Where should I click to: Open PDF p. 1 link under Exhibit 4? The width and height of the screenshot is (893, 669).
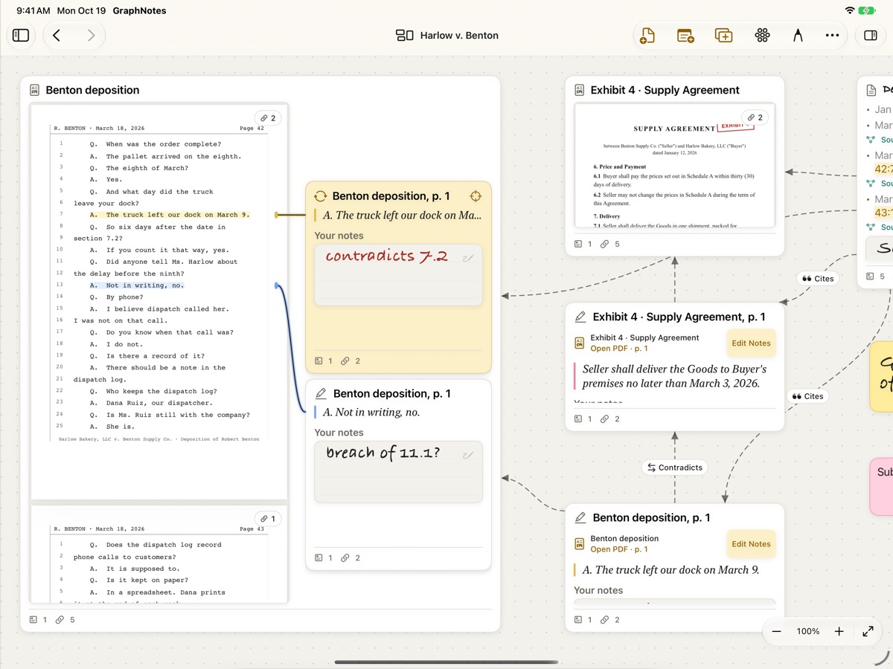pyautogui.click(x=619, y=349)
